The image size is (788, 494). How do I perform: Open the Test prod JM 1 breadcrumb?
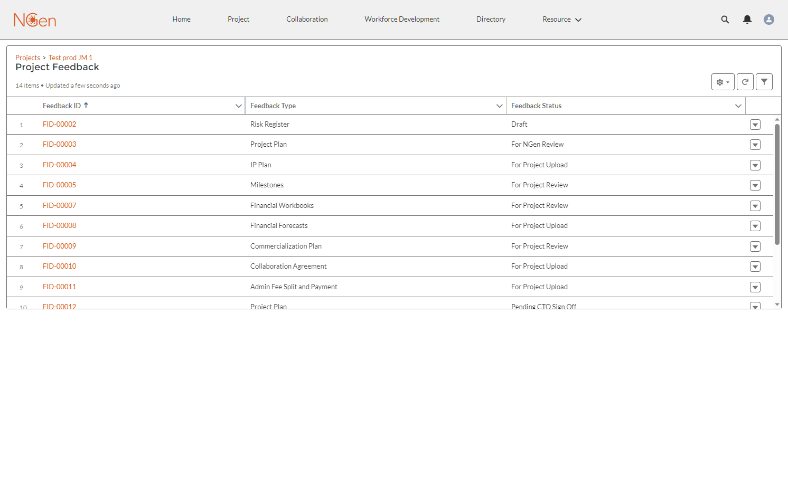(x=70, y=58)
